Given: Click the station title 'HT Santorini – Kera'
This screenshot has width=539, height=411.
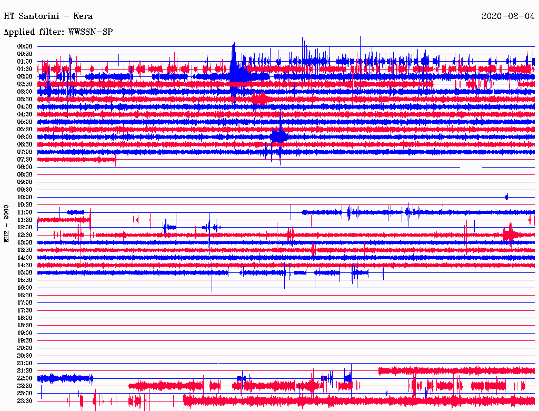Looking at the screenshot, I should (x=48, y=16).
